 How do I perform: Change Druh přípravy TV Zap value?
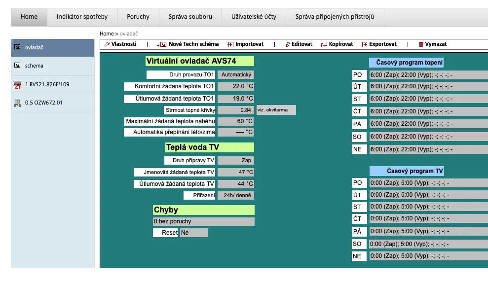(235, 160)
